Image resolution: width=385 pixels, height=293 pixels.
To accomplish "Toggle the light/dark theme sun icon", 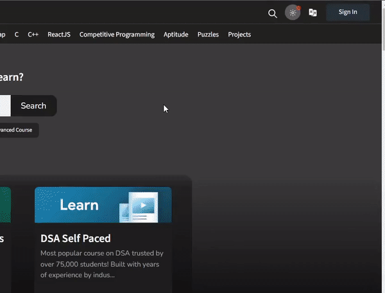I will tap(293, 12).
